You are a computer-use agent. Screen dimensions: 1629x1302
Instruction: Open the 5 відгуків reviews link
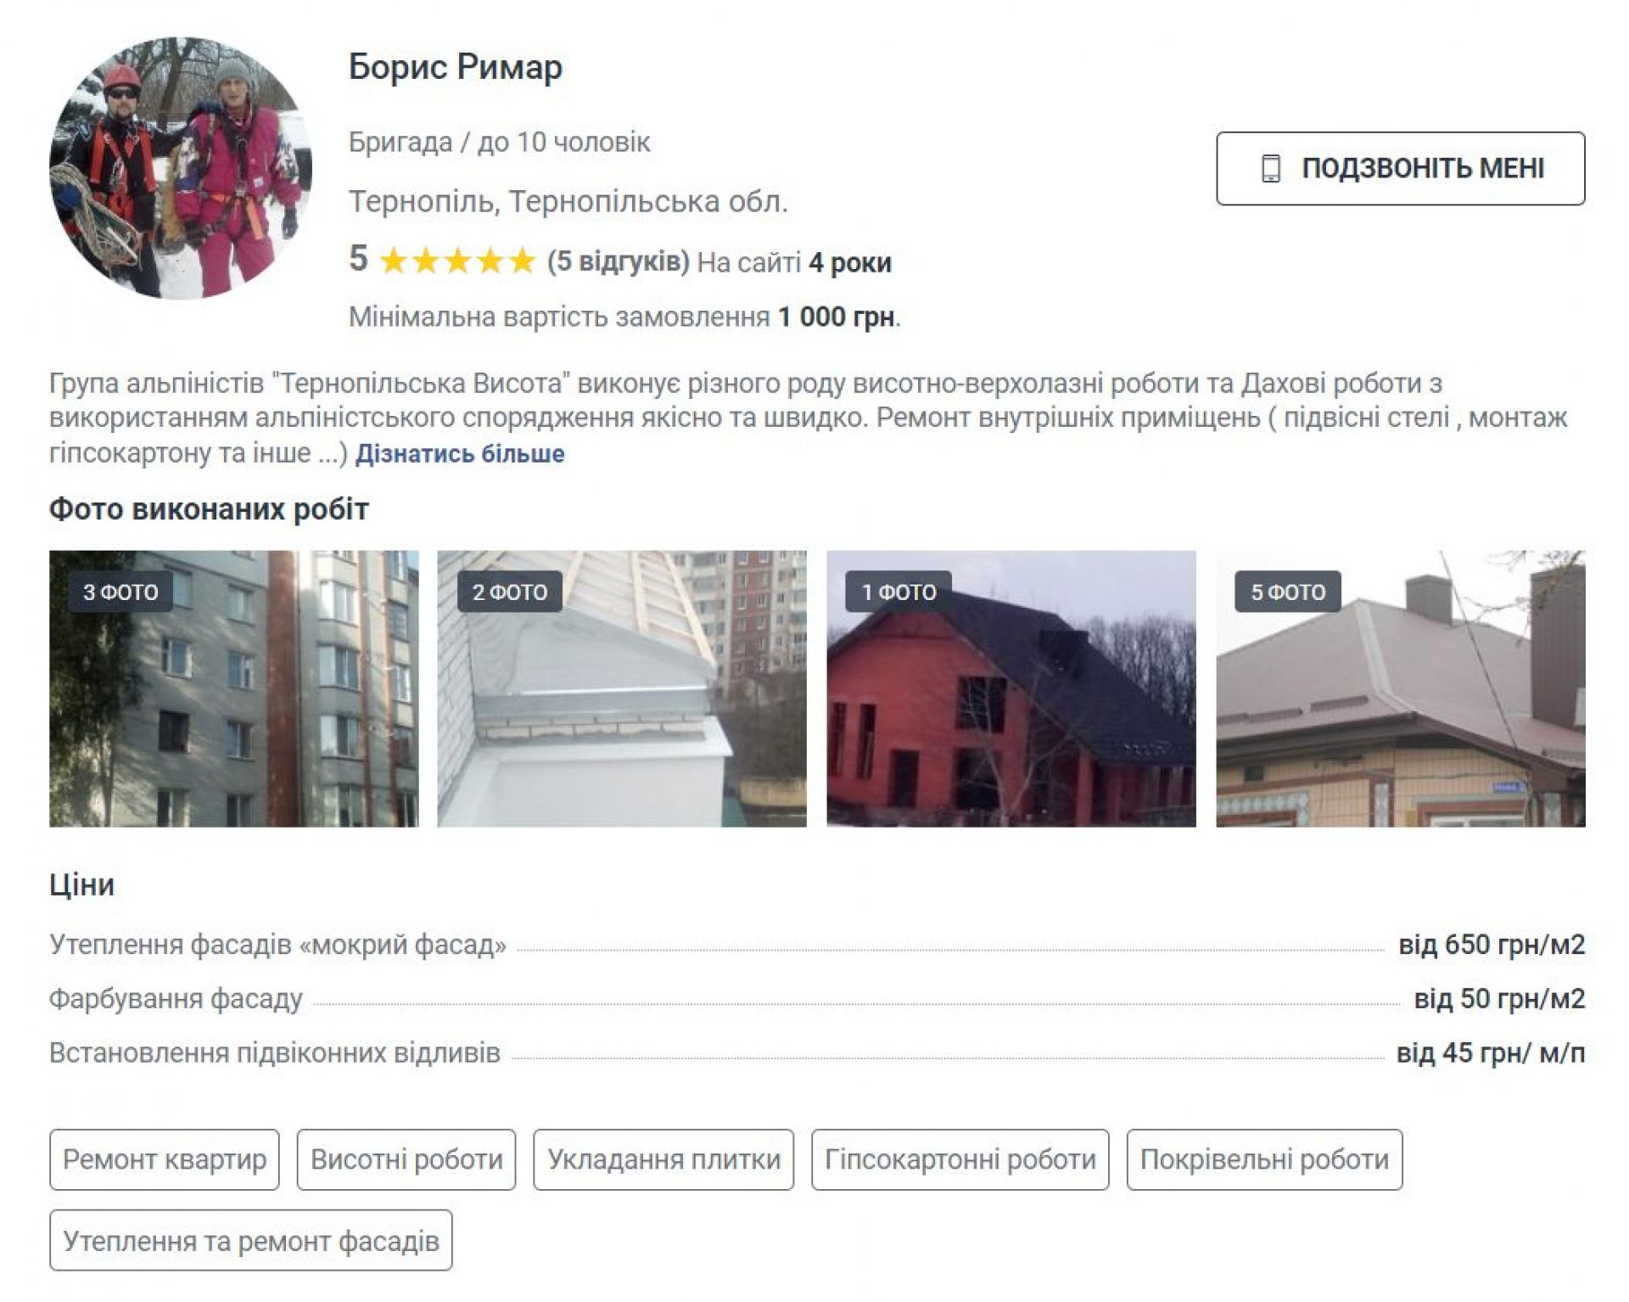click(x=619, y=261)
